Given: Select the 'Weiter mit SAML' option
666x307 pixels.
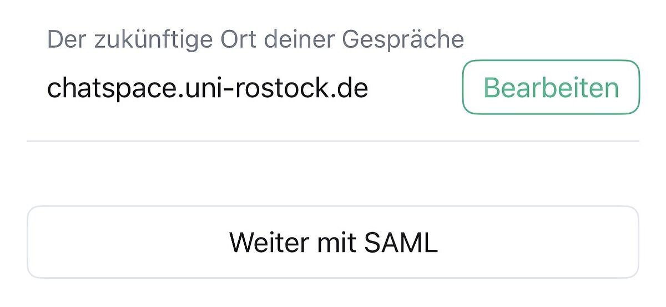Looking at the screenshot, I should click(x=333, y=242).
